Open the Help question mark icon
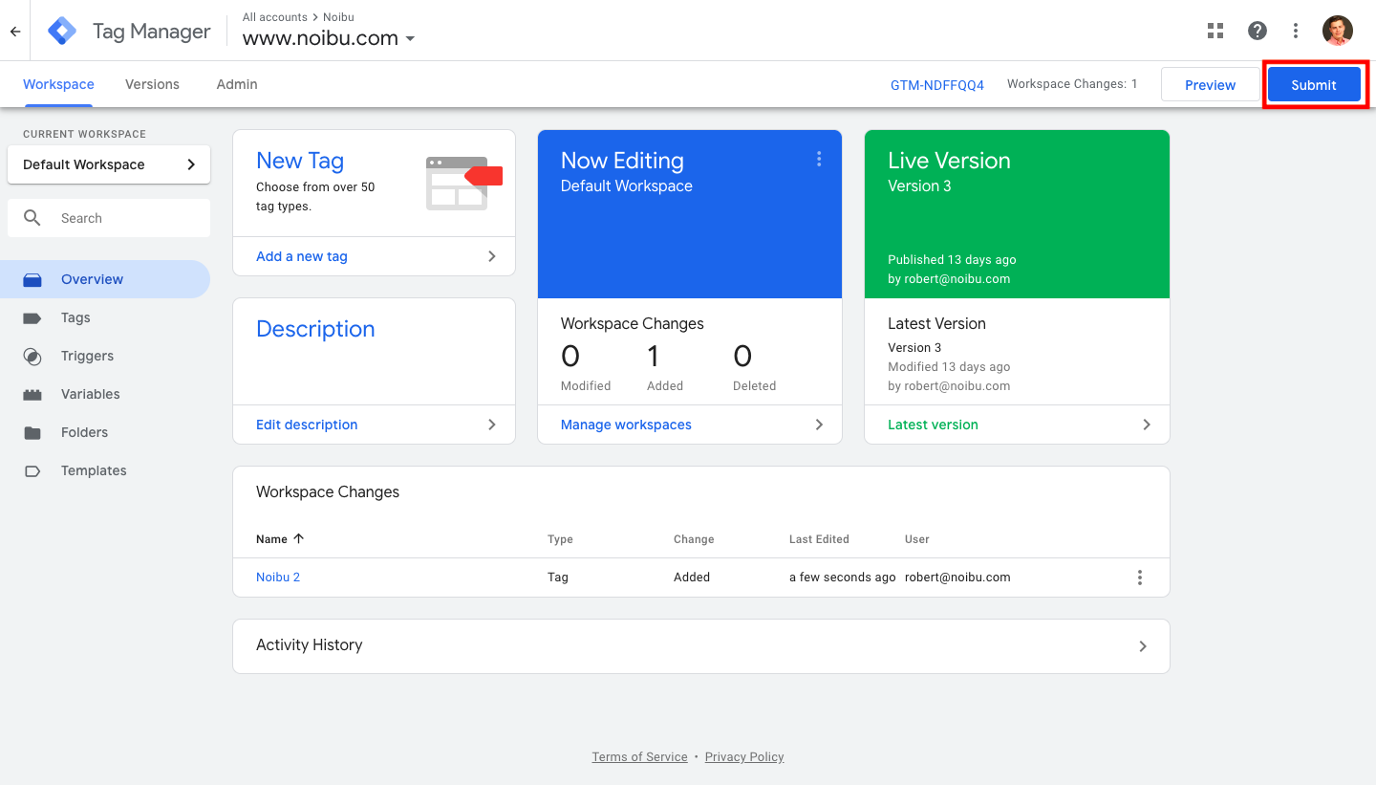 point(1258,31)
